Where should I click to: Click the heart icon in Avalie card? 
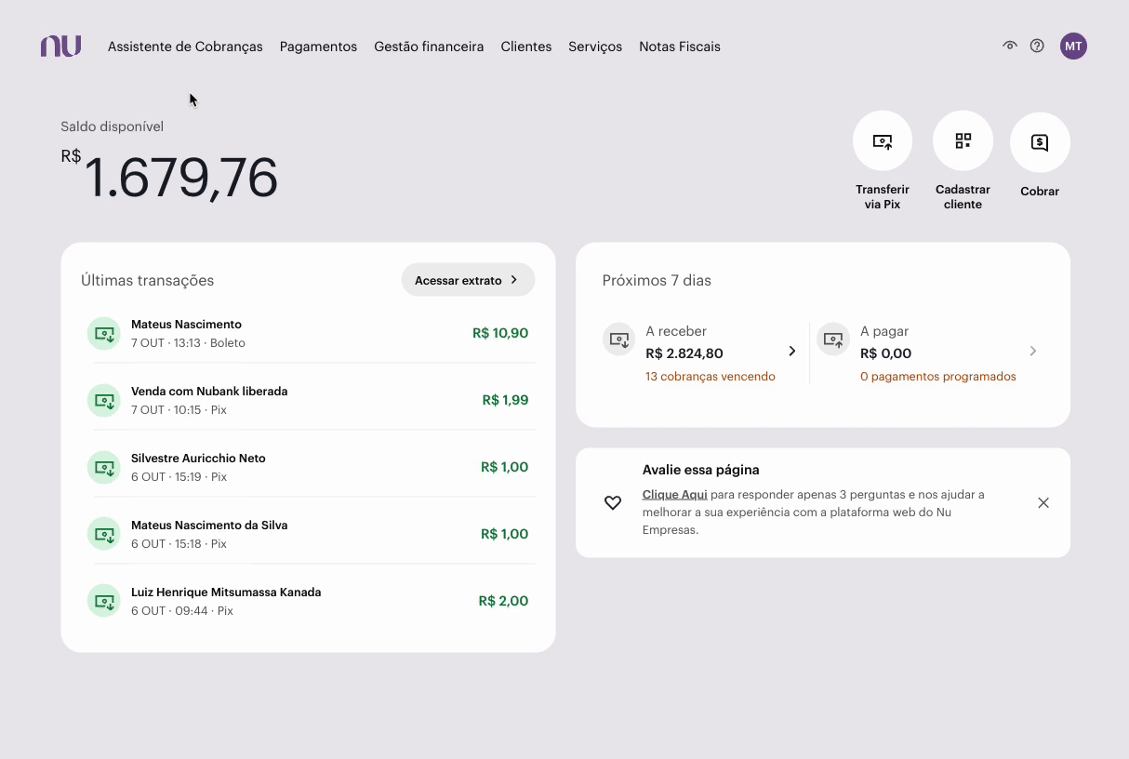[x=613, y=503]
